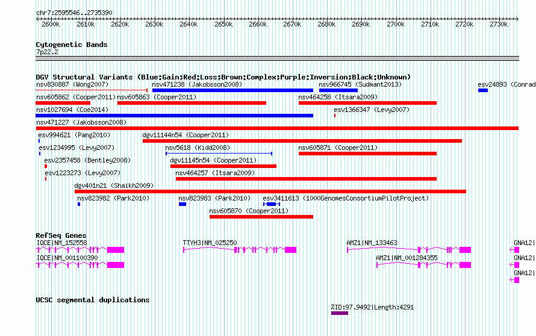This screenshot has height=336, width=536.
Task: Select the nsv1027694 (Coe2014) blue bar
Action: pos(174,116)
